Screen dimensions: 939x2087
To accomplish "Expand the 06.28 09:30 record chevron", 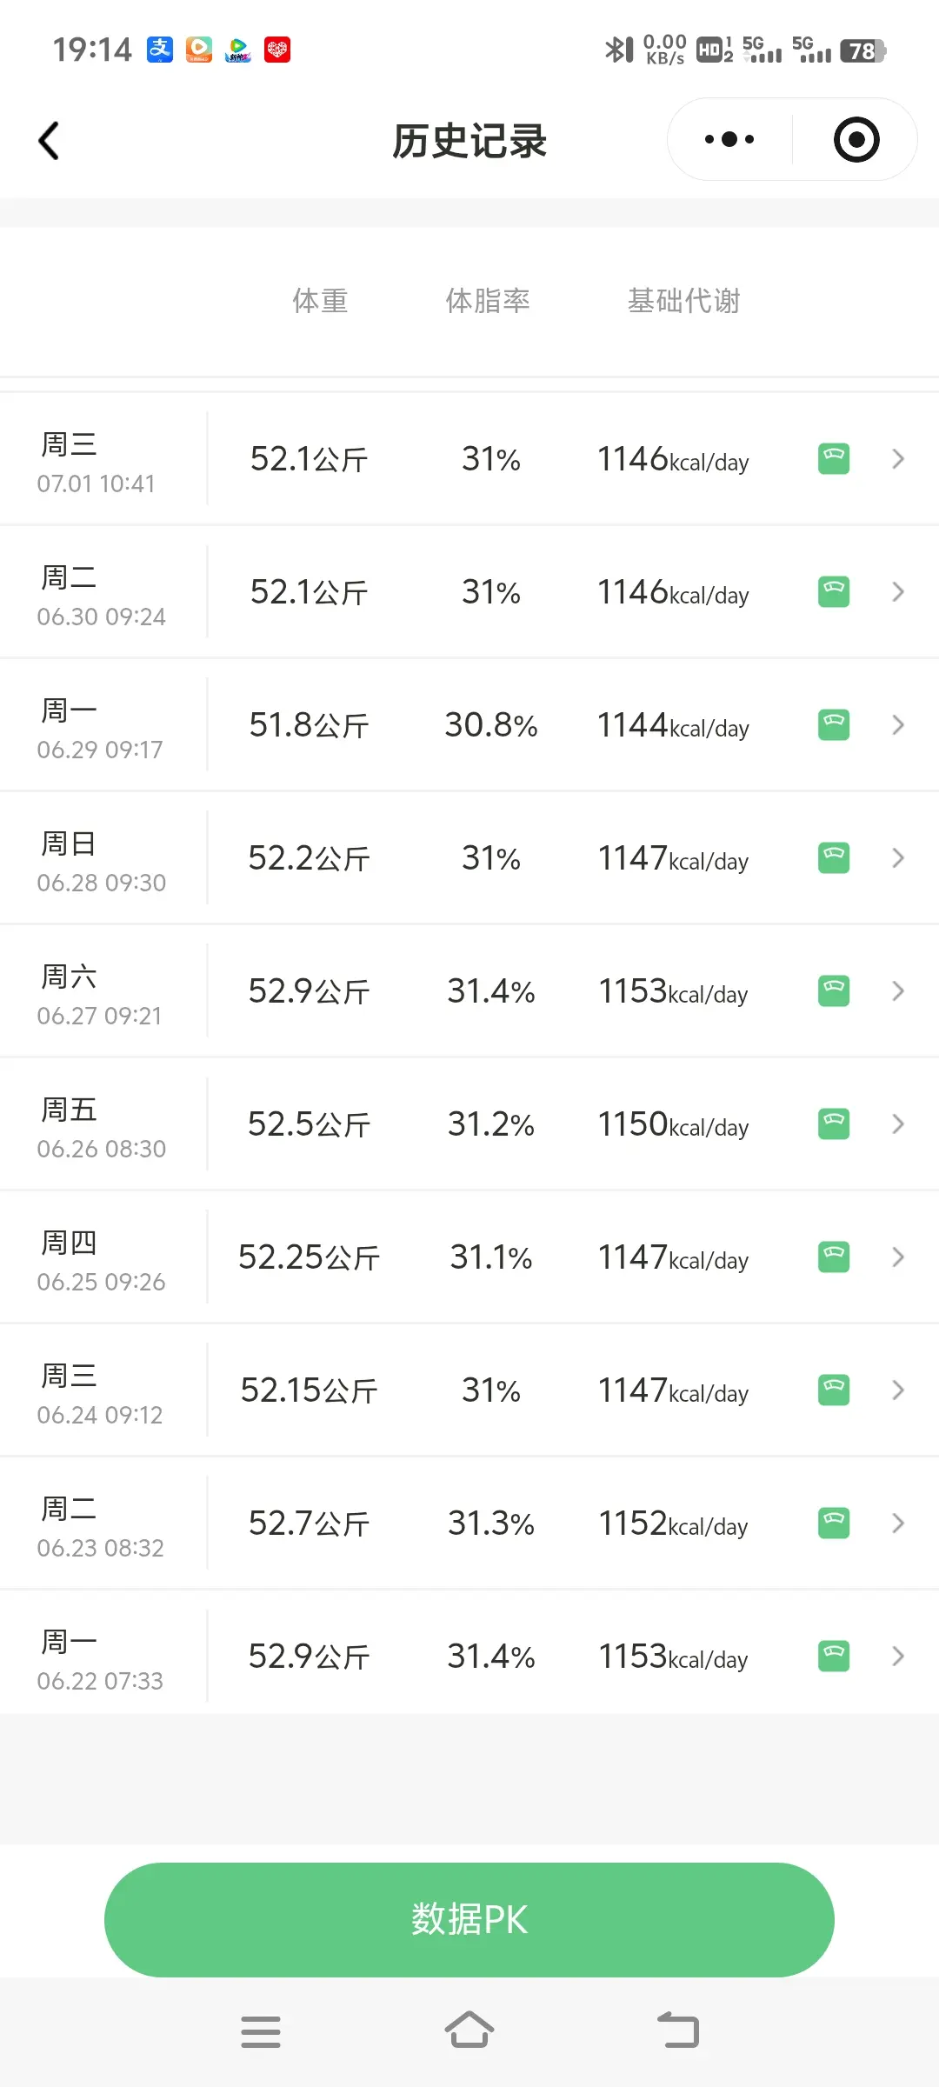I will click(898, 857).
